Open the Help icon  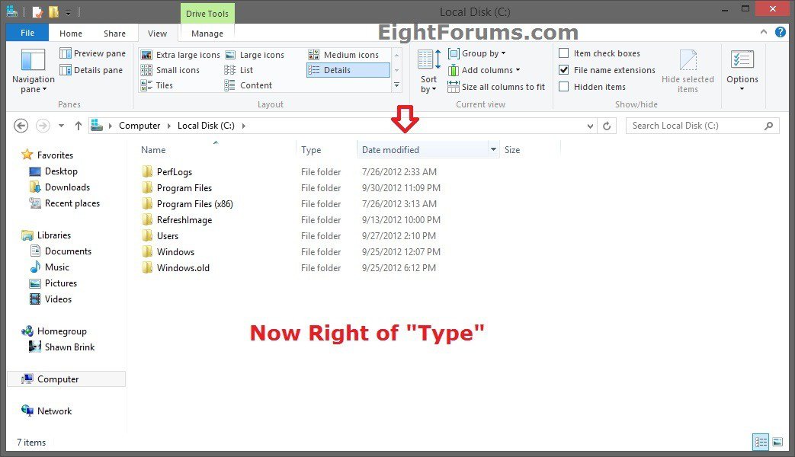click(x=781, y=33)
